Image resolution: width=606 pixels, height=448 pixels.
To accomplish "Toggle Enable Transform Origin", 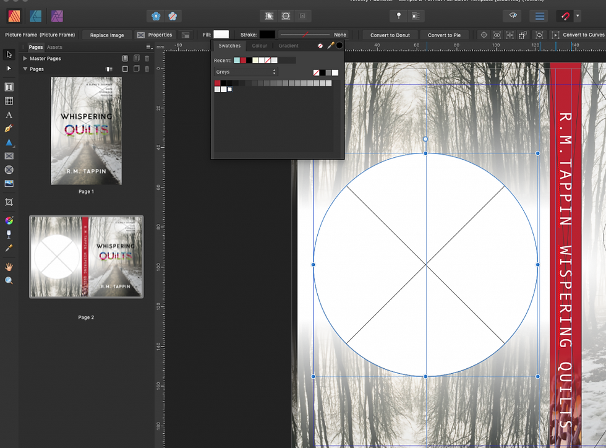I will (x=484, y=35).
